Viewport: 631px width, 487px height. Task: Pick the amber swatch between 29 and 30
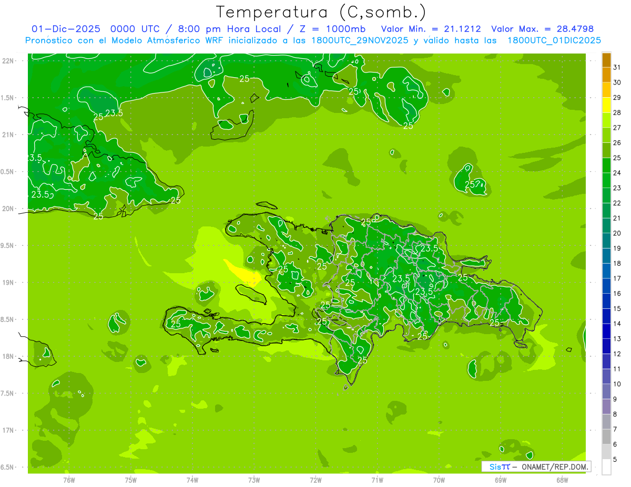(x=606, y=90)
